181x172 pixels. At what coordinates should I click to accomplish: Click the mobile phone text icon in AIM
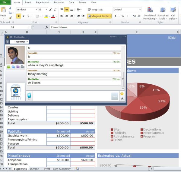click(x=29, y=96)
